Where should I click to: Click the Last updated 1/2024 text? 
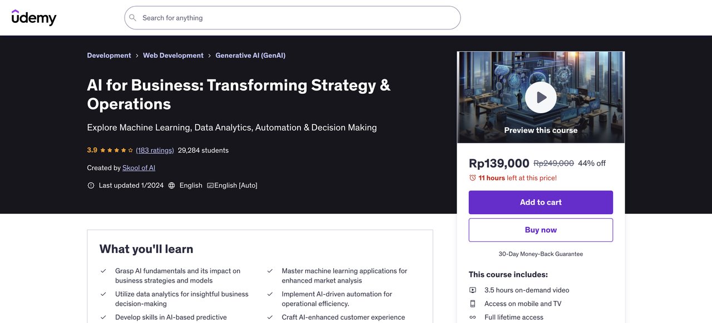pos(131,185)
